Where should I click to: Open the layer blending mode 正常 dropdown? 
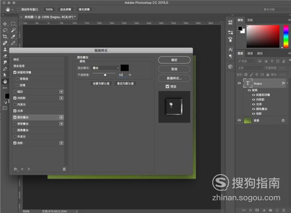[x=250, y=68]
